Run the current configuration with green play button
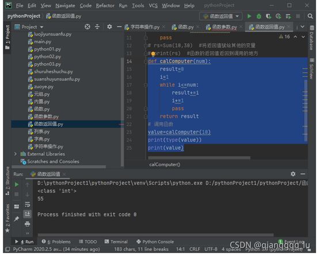The width and height of the screenshot is (319, 256). point(249,16)
